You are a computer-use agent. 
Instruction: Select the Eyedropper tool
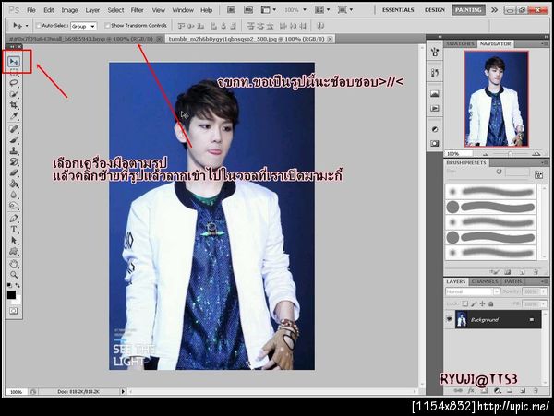[14, 115]
